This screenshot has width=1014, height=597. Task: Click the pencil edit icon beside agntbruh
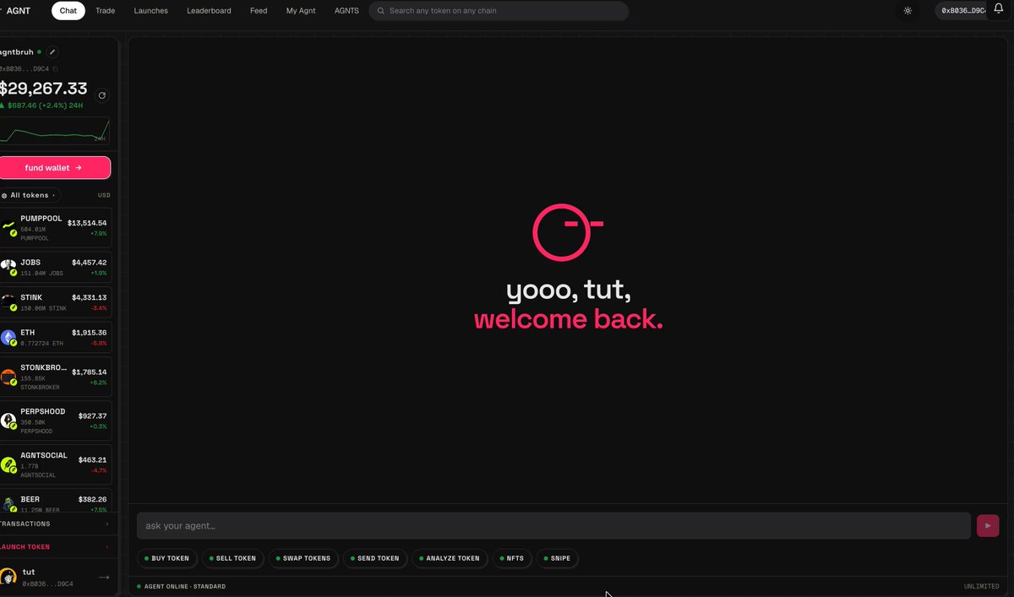(x=52, y=52)
